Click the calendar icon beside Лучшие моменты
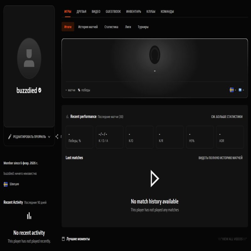Screen dimensions: 251x251 coord(63,238)
